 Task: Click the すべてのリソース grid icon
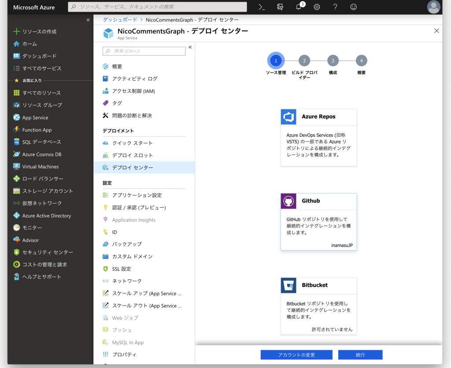point(17,93)
